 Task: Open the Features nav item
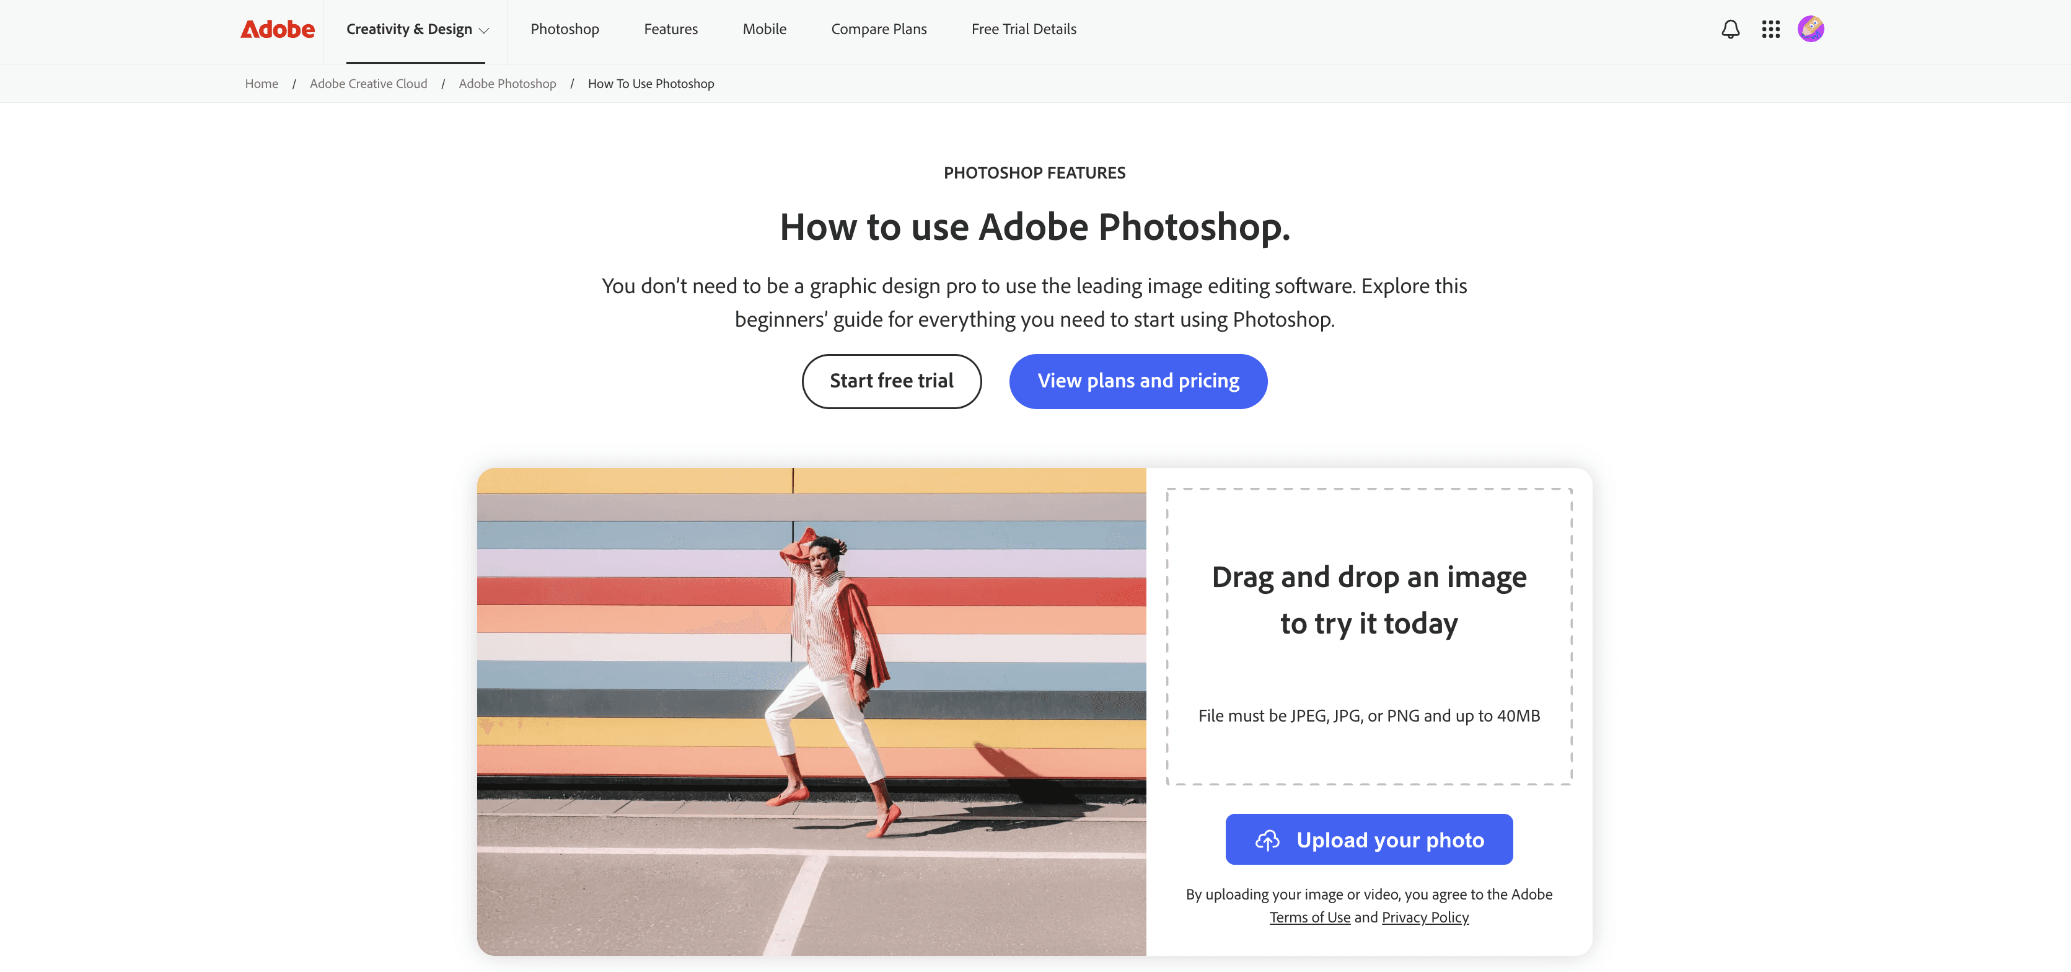point(671,29)
